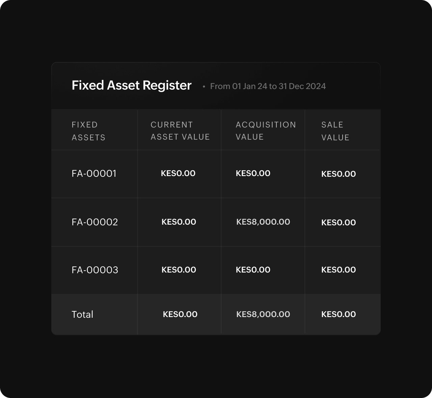Select FA-00003 acquisition value cell
Image resolution: width=432 pixels, height=398 pixels.
coord(253,270)
